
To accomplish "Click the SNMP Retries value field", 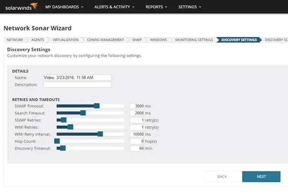I will click(x=137, y=120).
